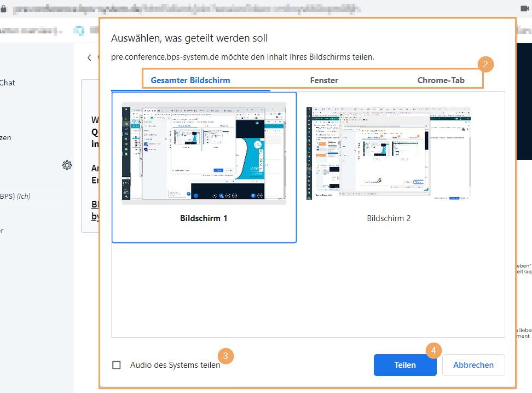This screenshot has height=393, width=532.
Task: Switch to the Gesamter Bildschirm tab
Action: tap(190, 80)
